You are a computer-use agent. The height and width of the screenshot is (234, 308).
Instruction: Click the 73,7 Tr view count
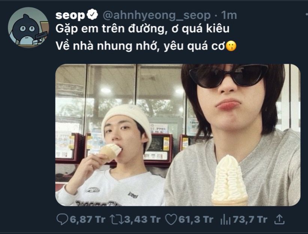pos(250,219)
